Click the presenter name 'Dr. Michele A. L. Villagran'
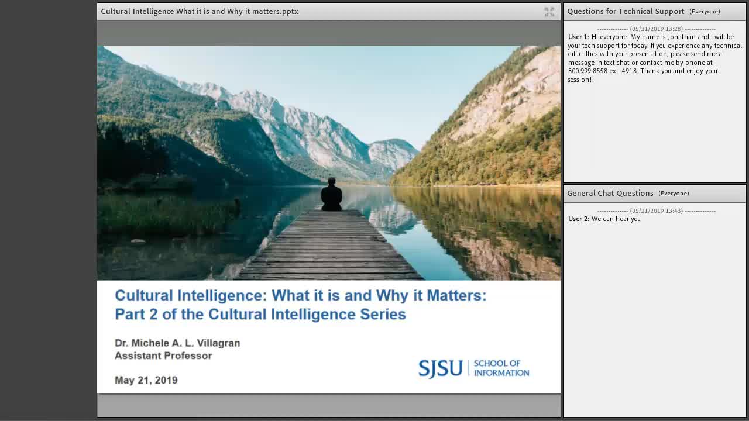The width and height of the screenshot is (749, 421). pos(177,343)
